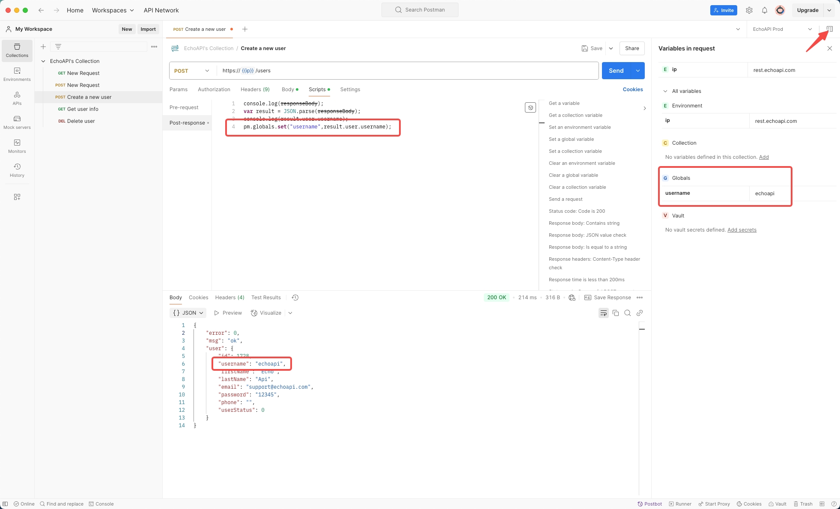Click the collections filter icon
This screenshot has height=509, width=840.
[x=58, y=47]
